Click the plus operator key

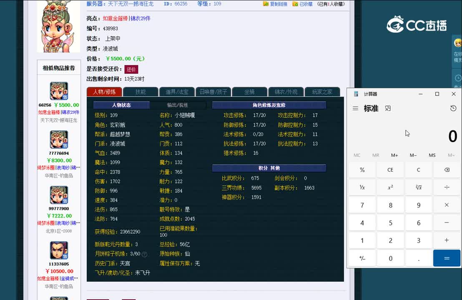447,240
